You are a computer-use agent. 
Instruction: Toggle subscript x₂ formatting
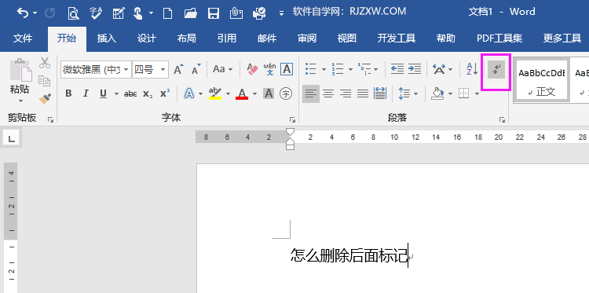pyautogui.click(x=148, y=94)
